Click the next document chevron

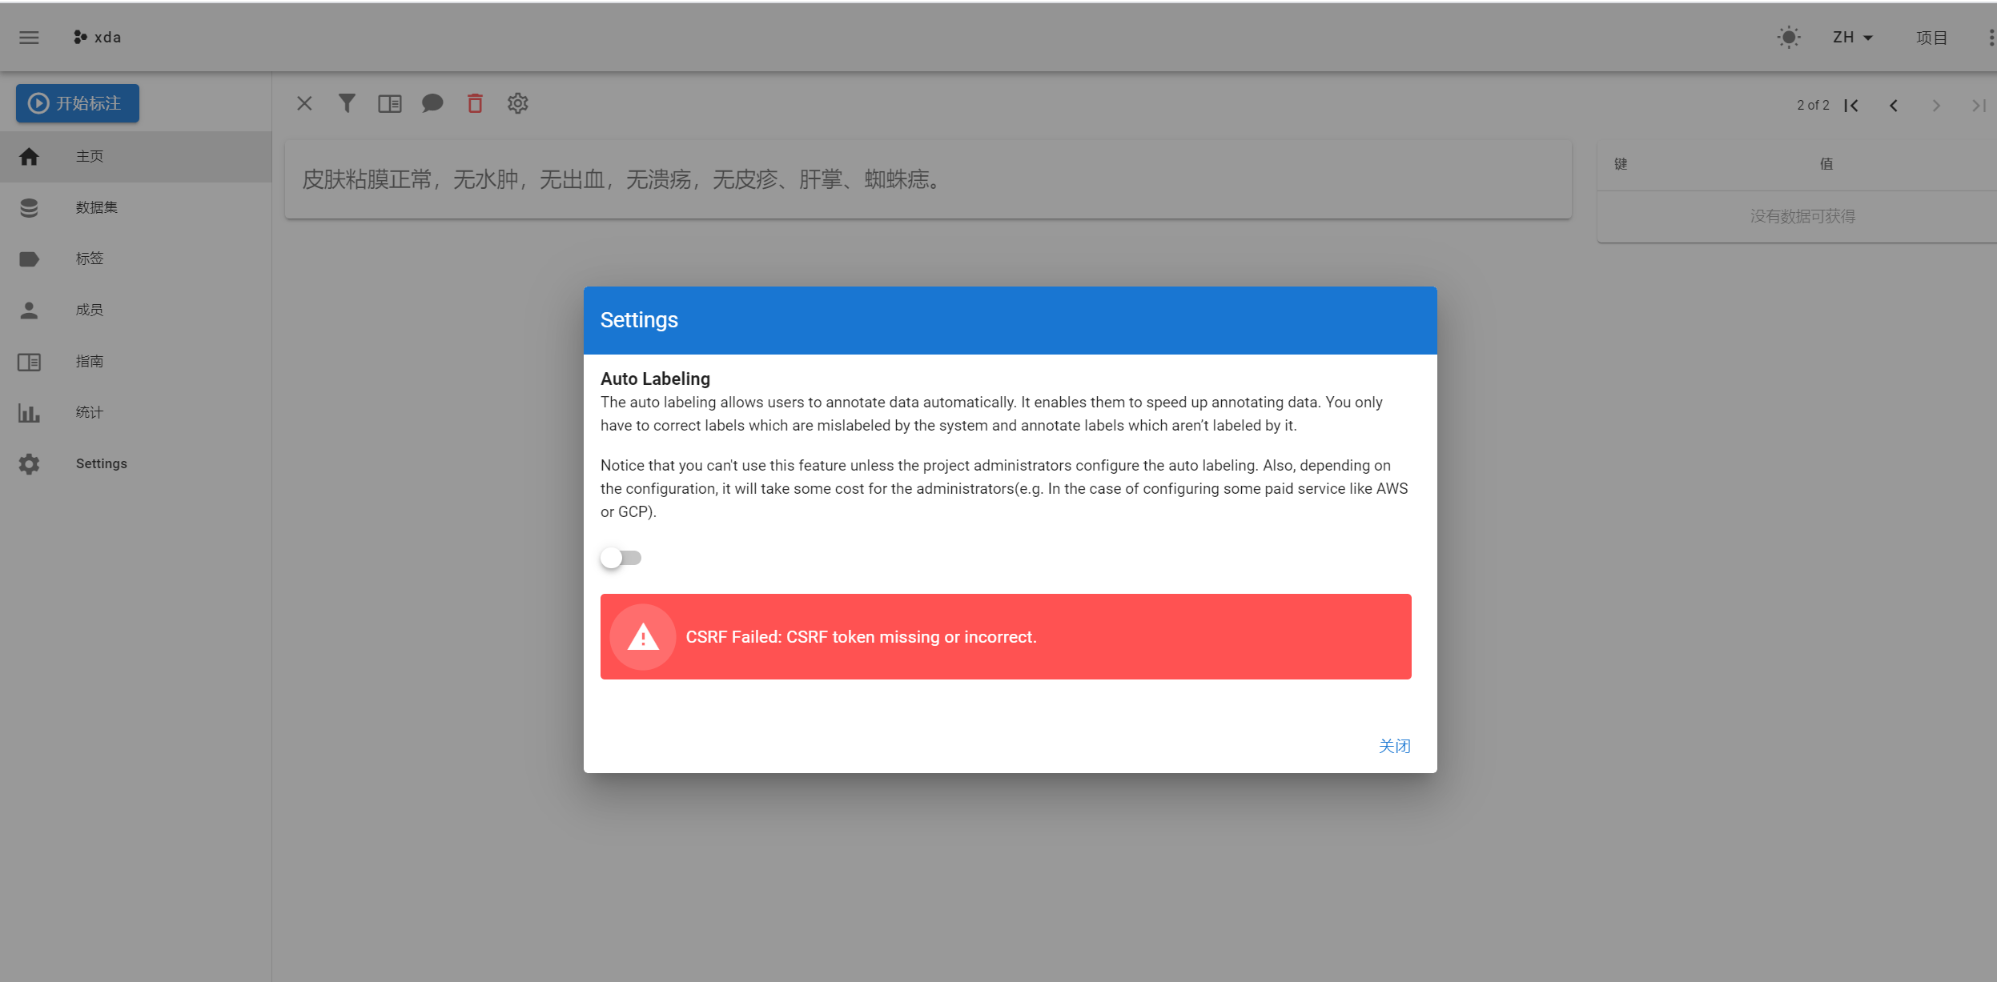pyautogui.click(x=1935, y=105)
